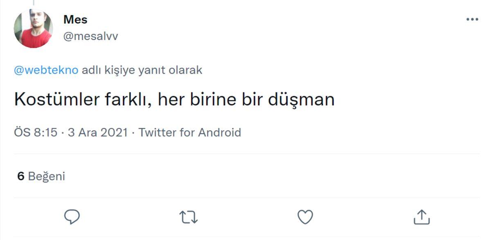Screen dimensions: 491x240
Task: Click the Mes profile avatar picture
Action: point(33,28)
